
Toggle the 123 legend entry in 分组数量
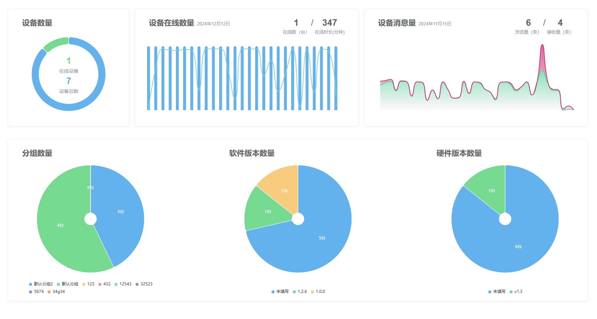(x=88, y=284)
